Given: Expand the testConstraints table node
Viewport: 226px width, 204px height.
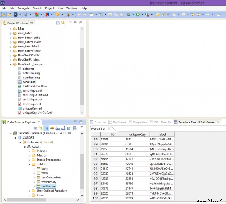Looking at the screenshot, I should pyautogui.click(x=34, y=178).
